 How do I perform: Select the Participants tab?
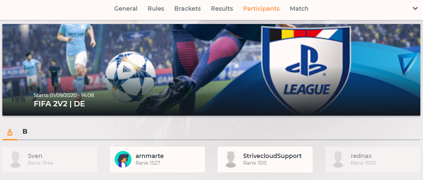[261, 9]
